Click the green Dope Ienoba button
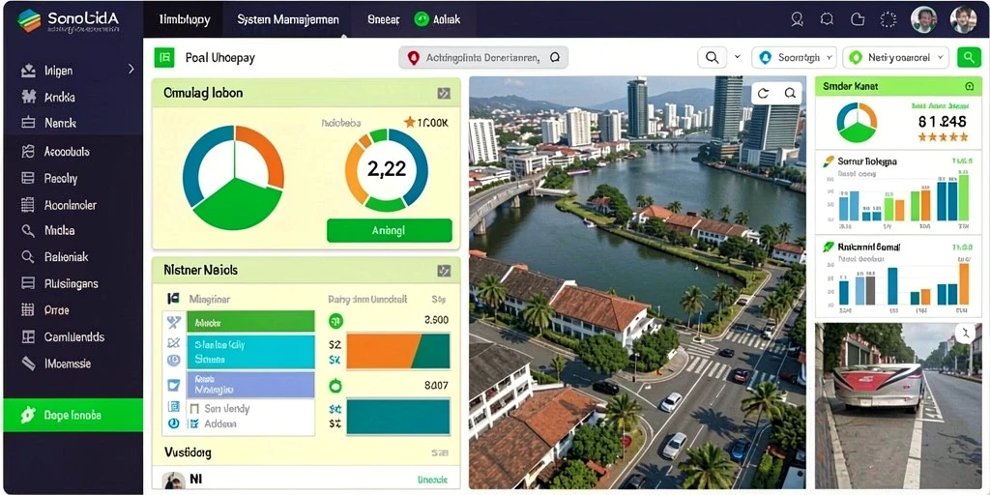Viewport: 990px width, 495px height. tap(73, 415)
